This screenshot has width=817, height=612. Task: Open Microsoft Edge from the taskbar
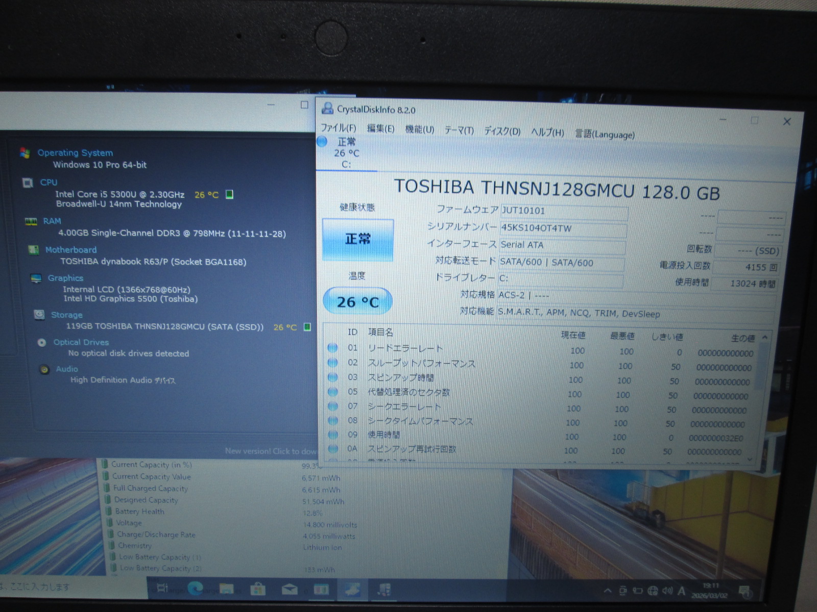coord(196,589)
